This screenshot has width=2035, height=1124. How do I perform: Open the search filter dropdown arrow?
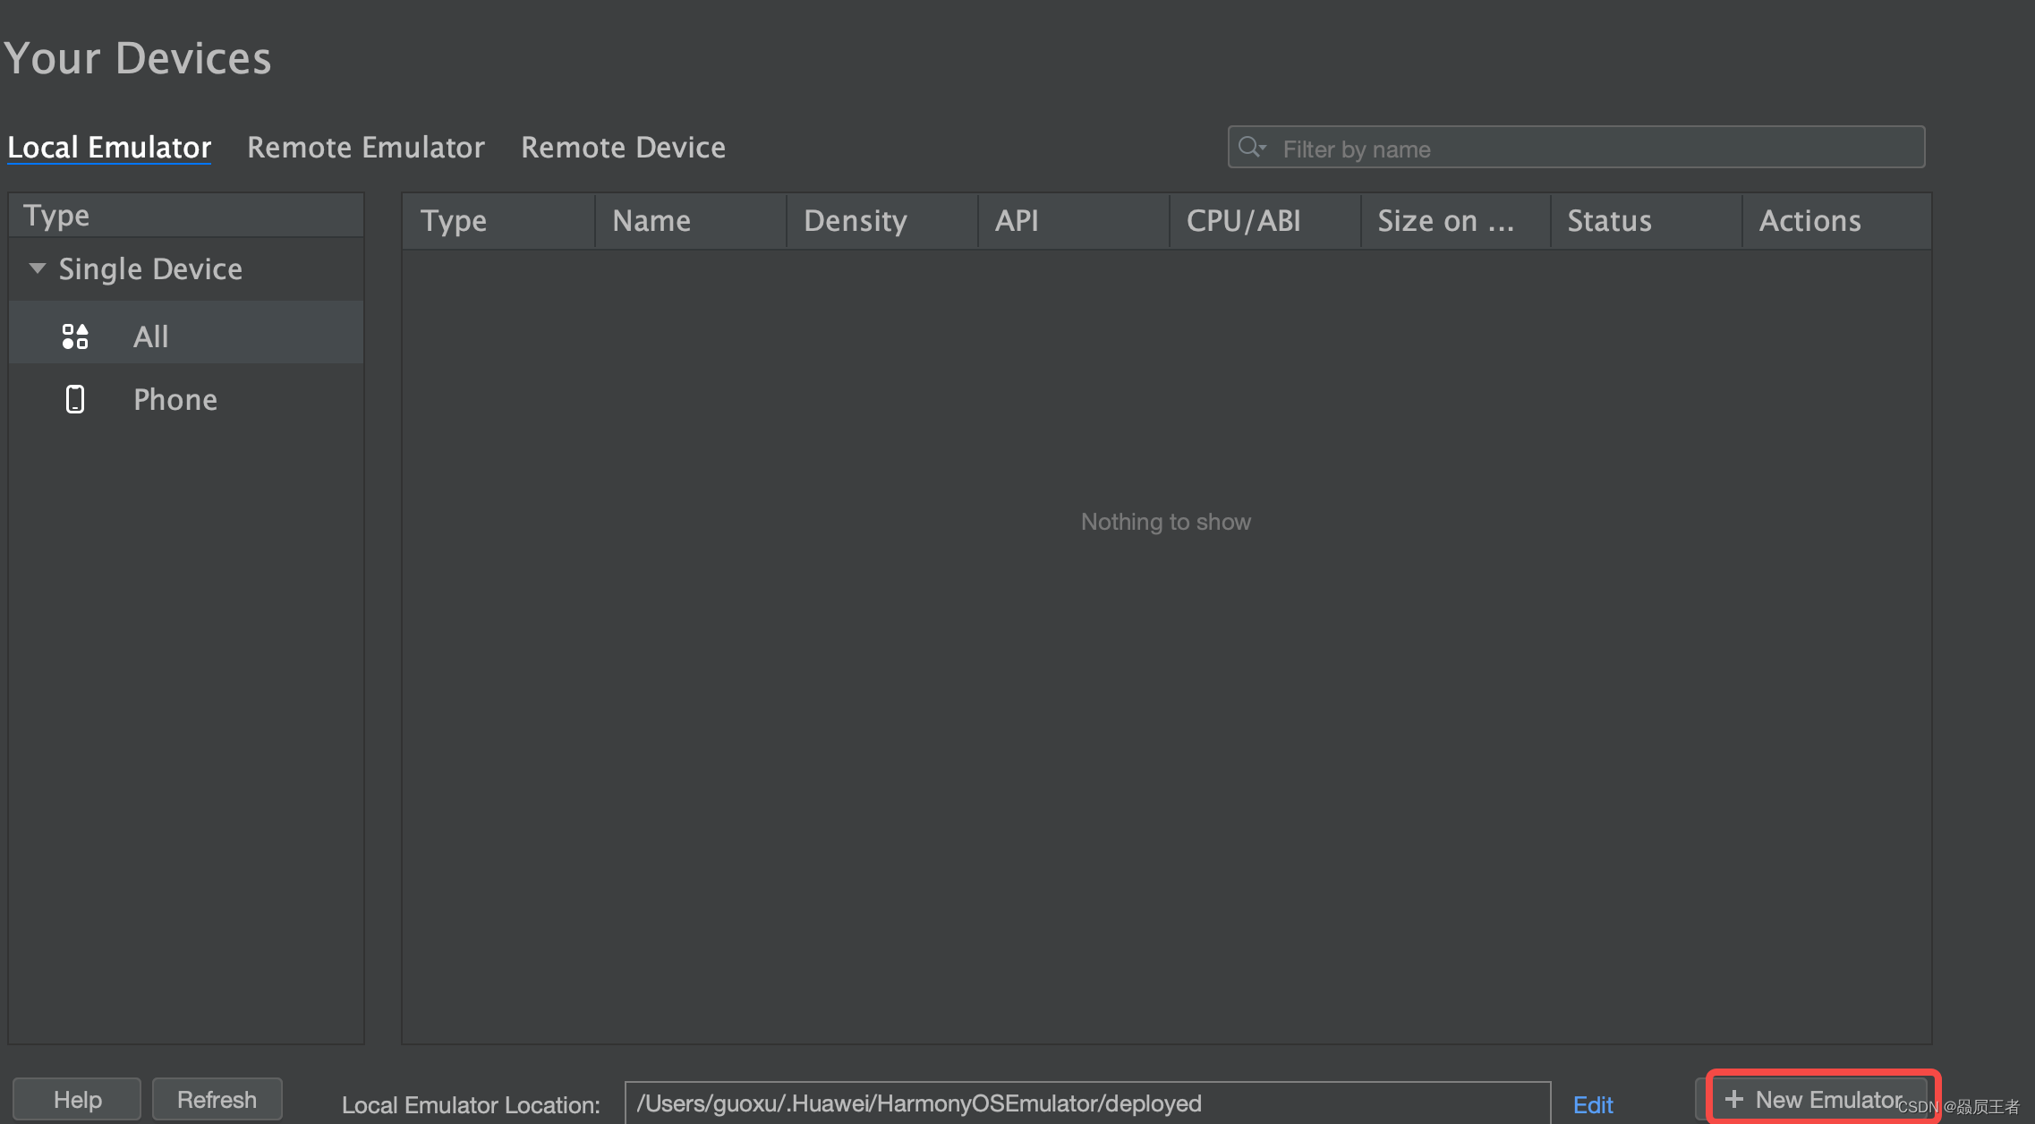1264,147
